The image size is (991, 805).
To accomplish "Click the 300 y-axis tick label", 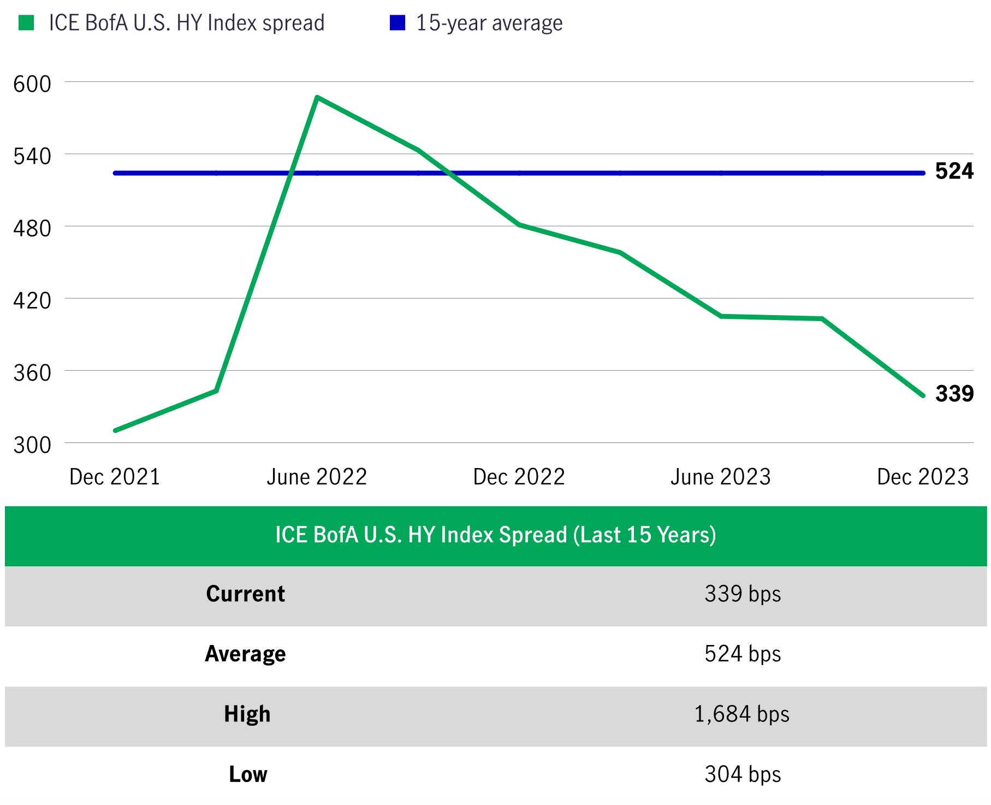I will point(32,445).
